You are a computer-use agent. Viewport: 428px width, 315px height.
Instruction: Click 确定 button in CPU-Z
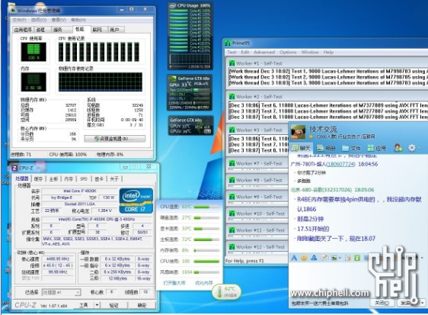142,305
